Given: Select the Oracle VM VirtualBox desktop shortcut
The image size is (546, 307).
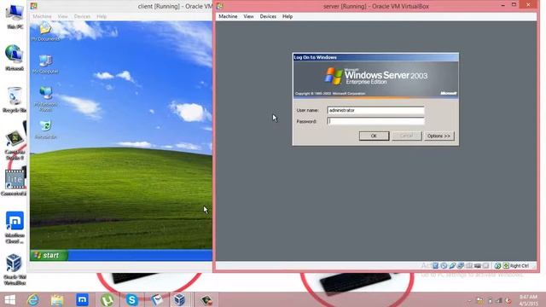Looking at the screenshot, I should 15,269.
